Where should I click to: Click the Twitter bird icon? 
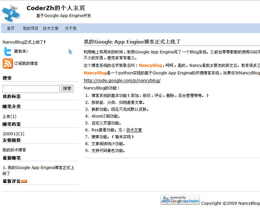(8, 51)
